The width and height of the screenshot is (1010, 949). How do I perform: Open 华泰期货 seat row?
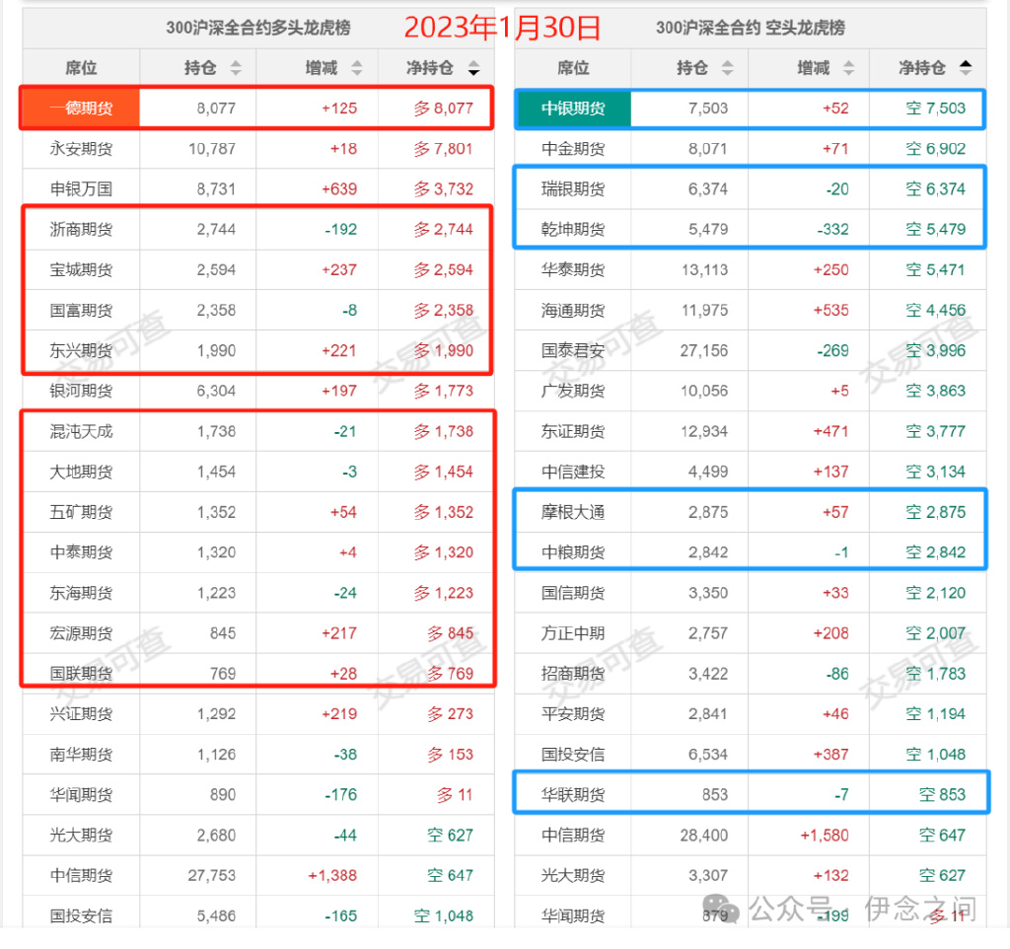click(751, 270)
